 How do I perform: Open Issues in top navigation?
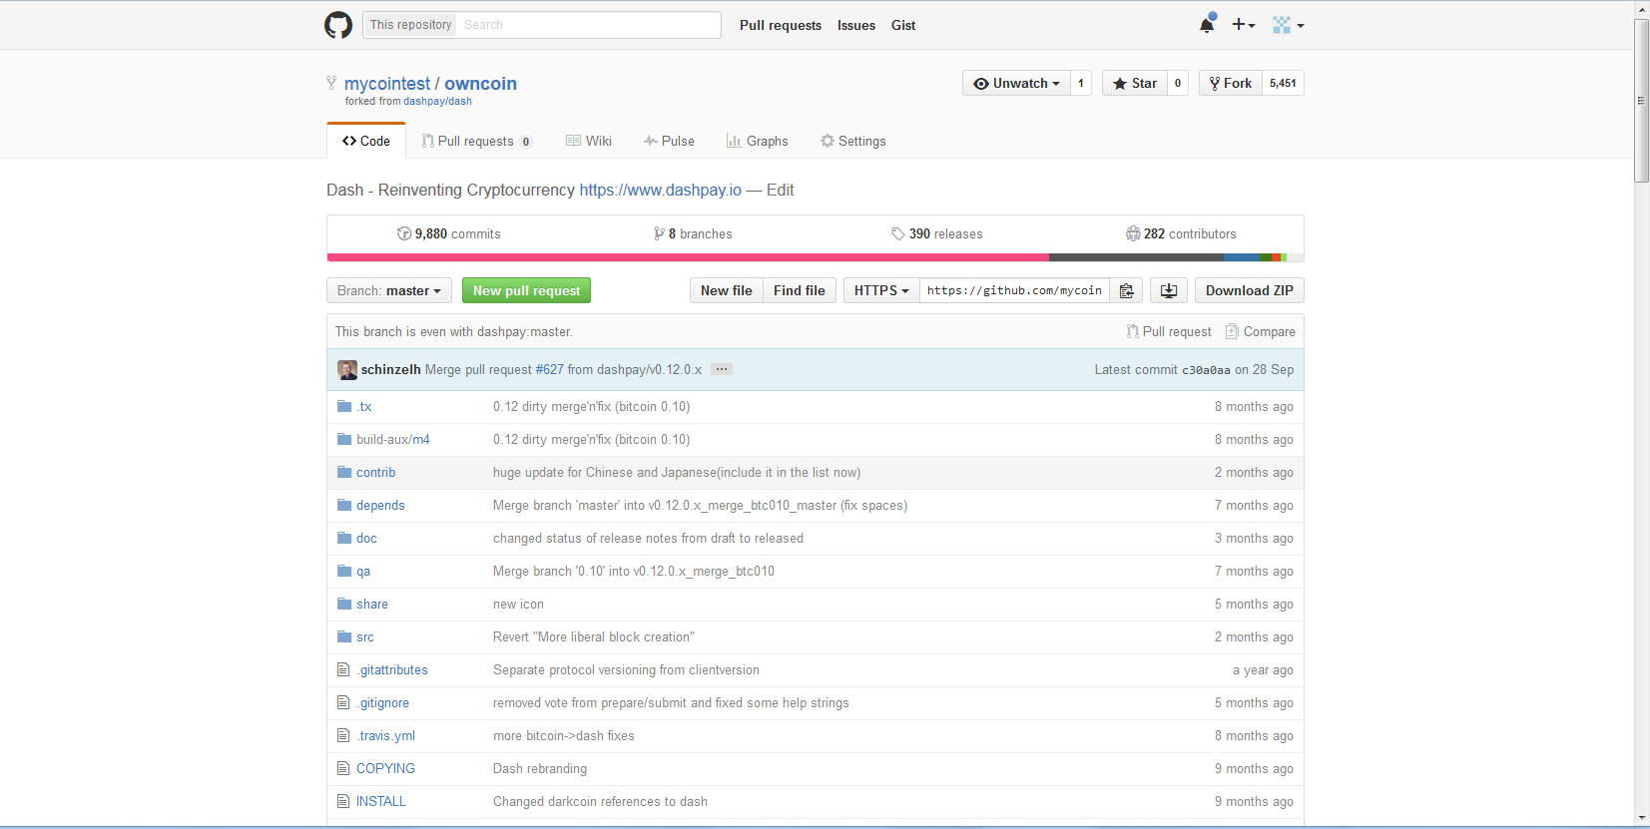856,26
